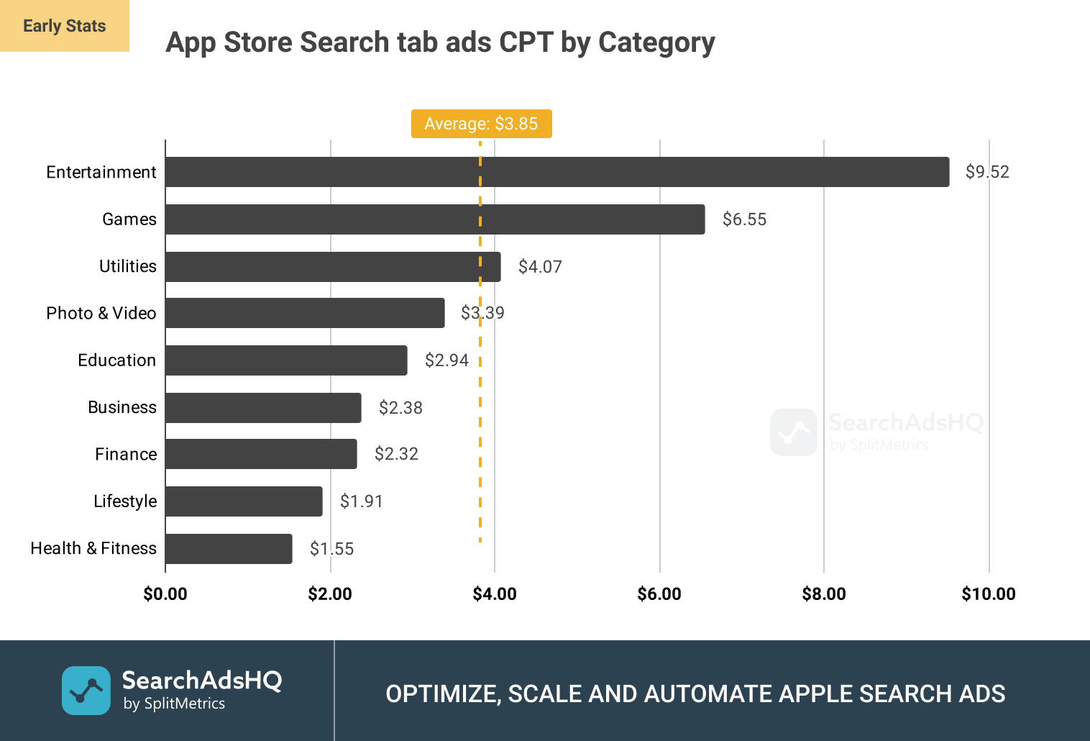The height and width of the screenshot is (741, 1090).
Task: Click the Early Stats badge
Action: [65, 26]
